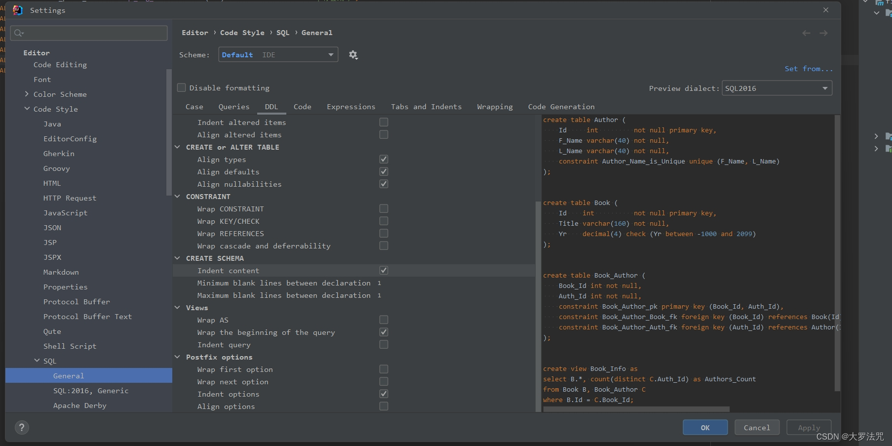
Task: Click the forward navigation arrow
Action: 824,33
